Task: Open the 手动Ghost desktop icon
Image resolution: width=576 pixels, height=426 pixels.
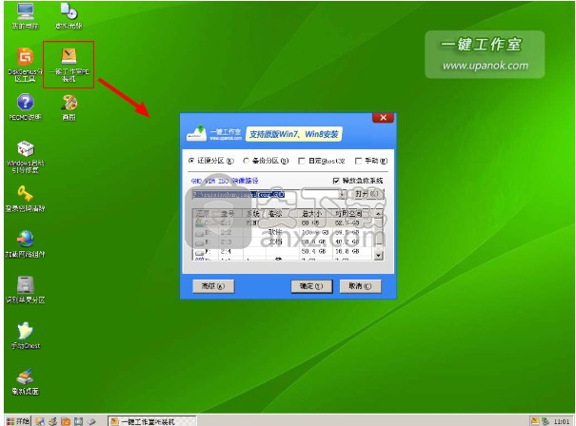Action: coord(25,336)
